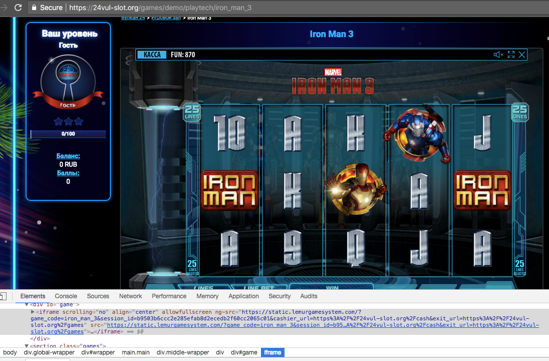Select div.global-wrapper in DOM breadcrumb
Screen dimensions: 549x361
click(49, 352)
